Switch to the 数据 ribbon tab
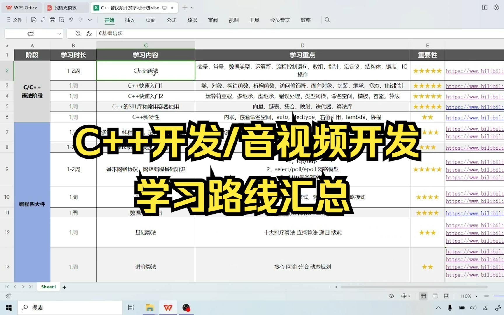The image size is (504, 315). pos(192,20)
